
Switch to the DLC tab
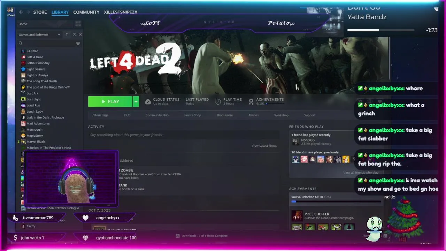coord(127,115)
